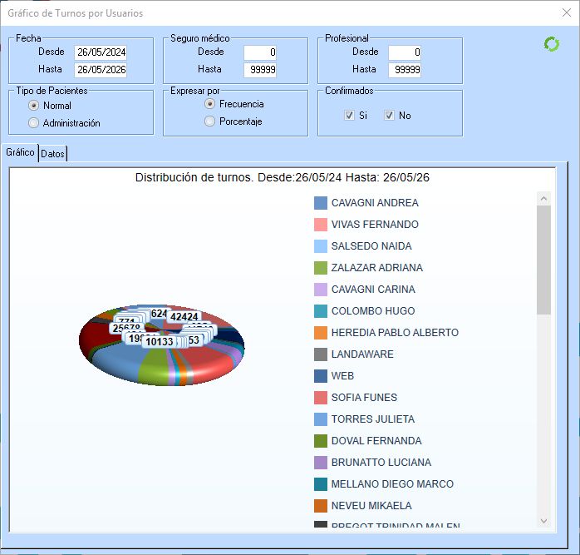This screenshot has height=555, width=580.
Task: Close the Gráfico de Turnos window
Action: 567,13
